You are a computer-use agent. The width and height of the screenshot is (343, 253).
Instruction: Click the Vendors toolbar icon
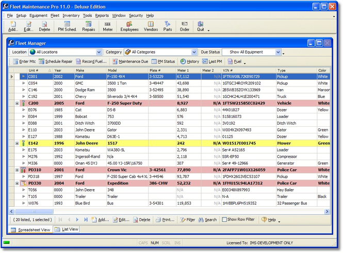151,26
